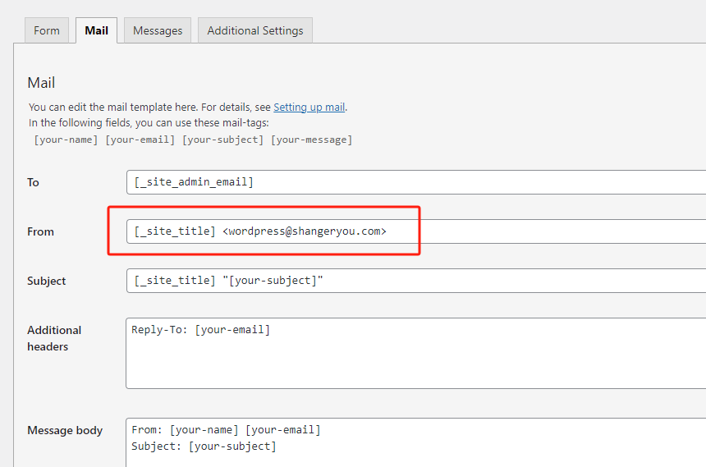The height and width of the screenshot is (467, 706).
Task: Click the Subject field label
Action: 46,281
